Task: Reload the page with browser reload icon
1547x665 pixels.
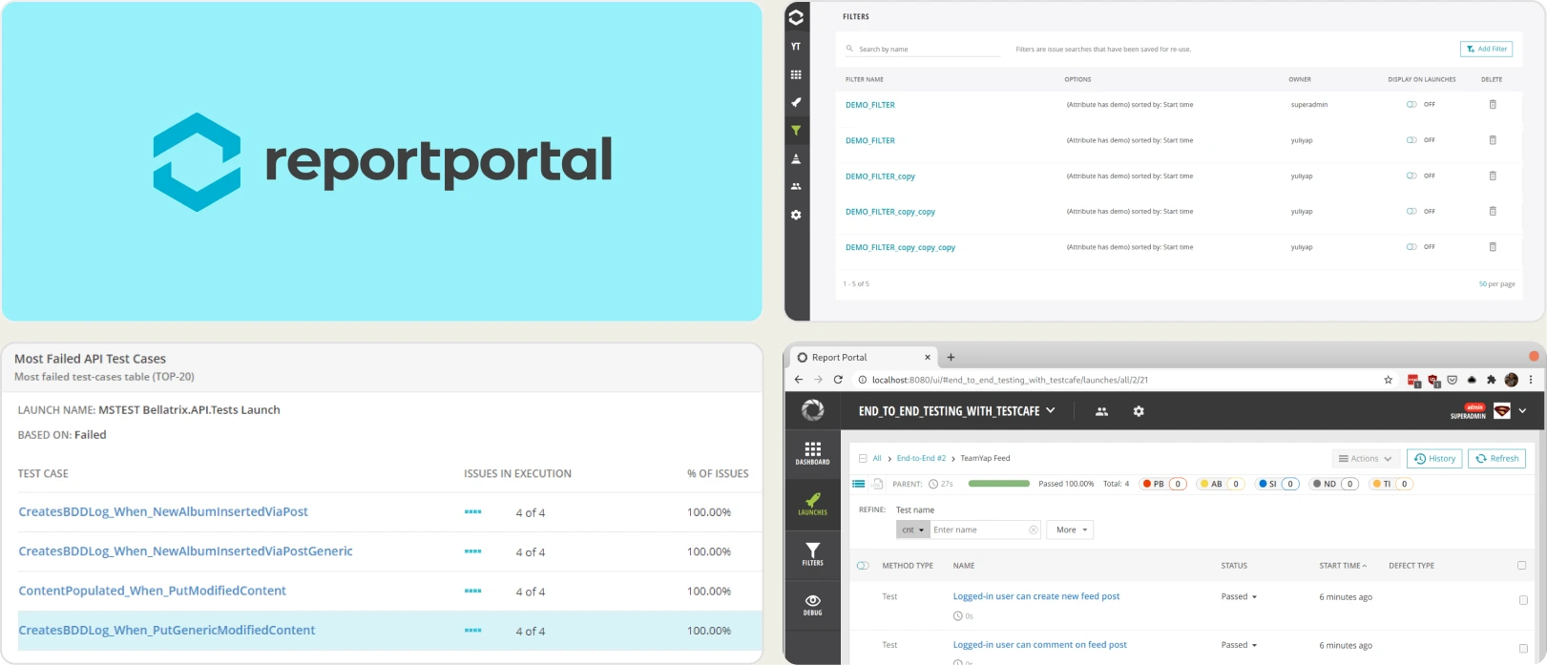Action: click(838, 380)
